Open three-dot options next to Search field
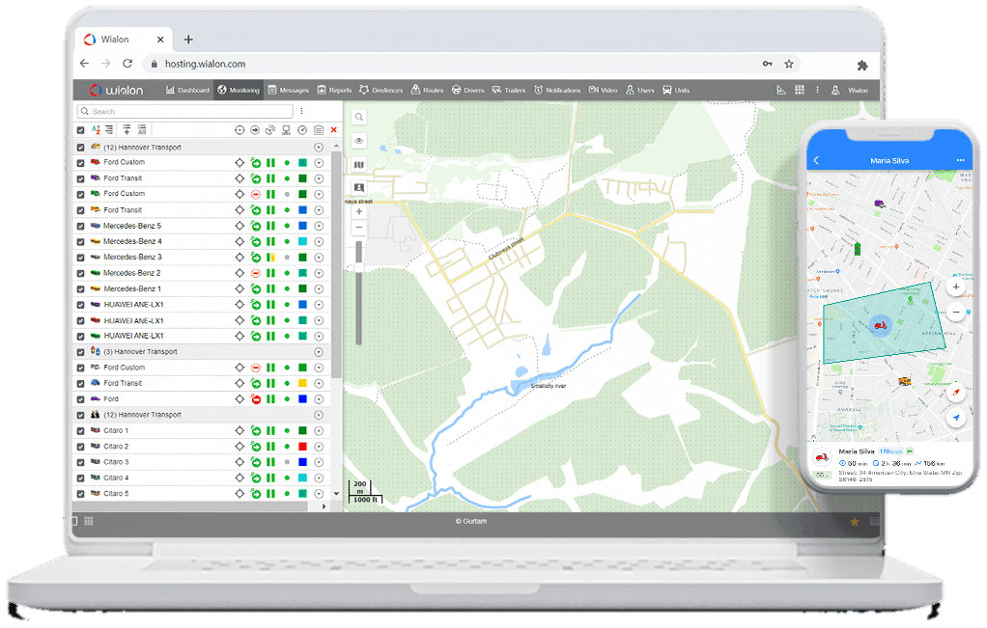This screenshot has width=987, height=628. pyautogui.click(x=301, y=111)
